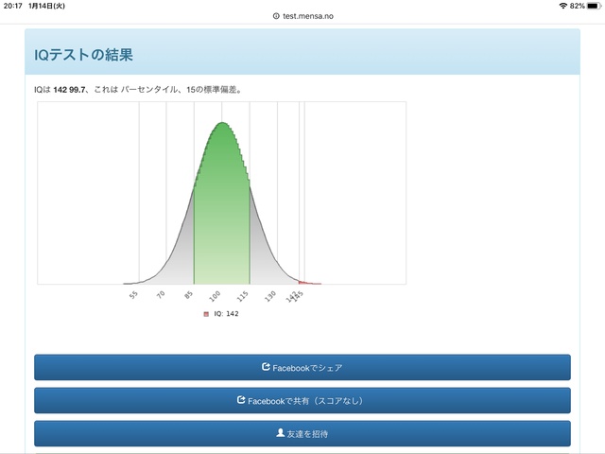Tap the test.mensa.no address text
Screen dimensions: 605x454
coord(306,16)
